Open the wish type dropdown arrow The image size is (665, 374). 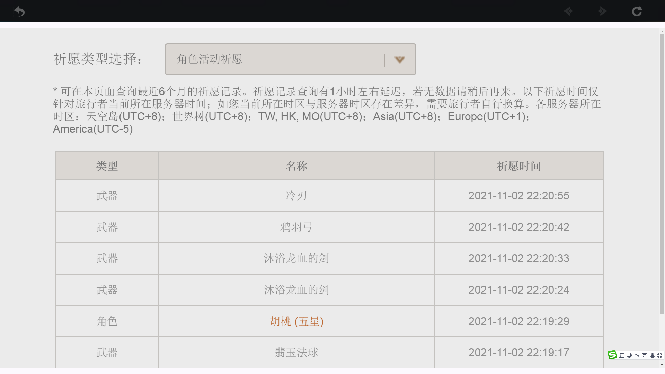(400, 60)
